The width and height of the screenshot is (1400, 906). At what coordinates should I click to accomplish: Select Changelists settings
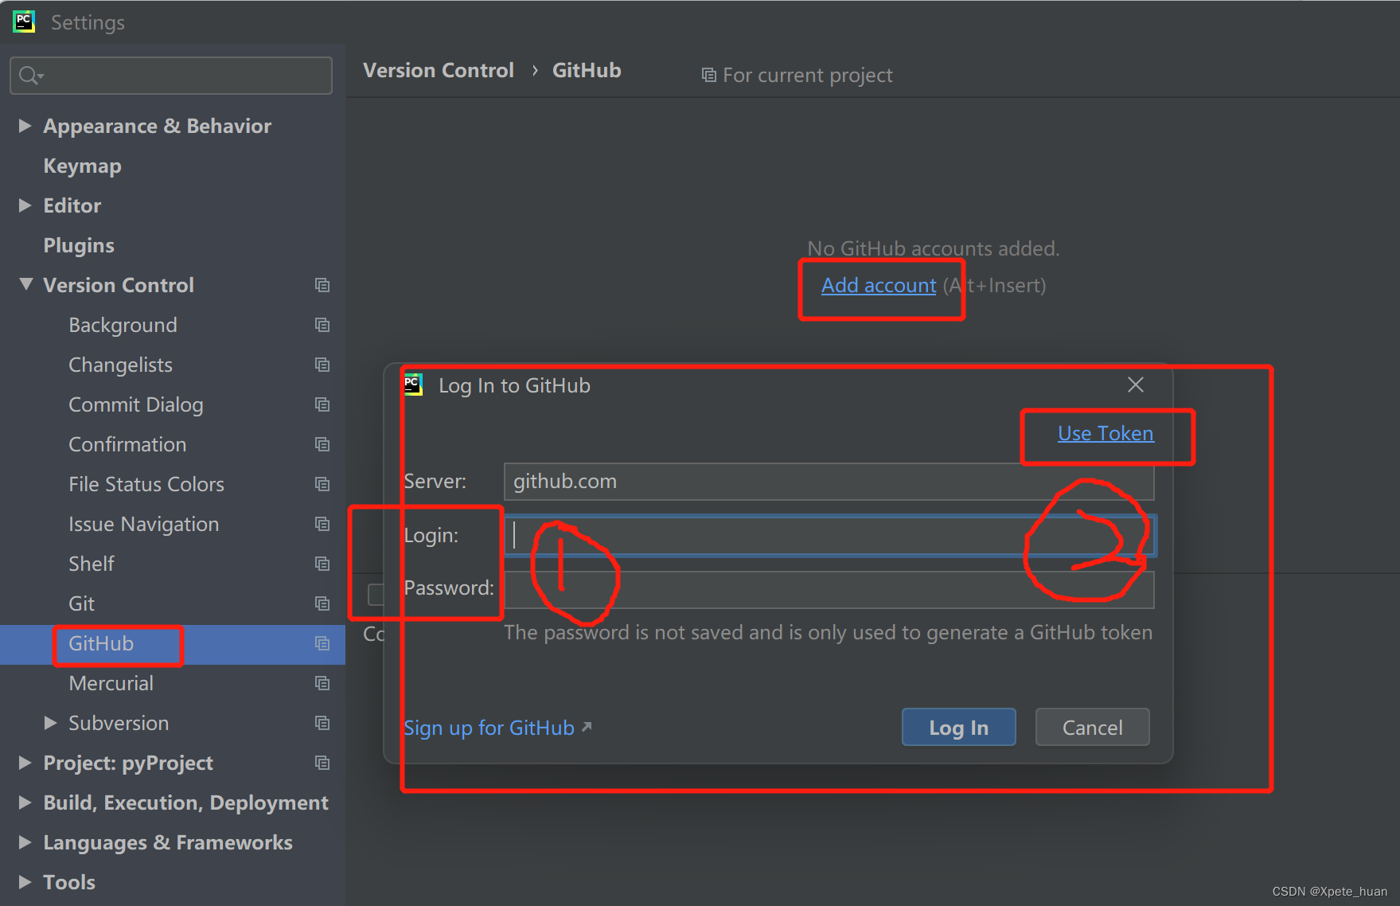click(x=120, y=365)
